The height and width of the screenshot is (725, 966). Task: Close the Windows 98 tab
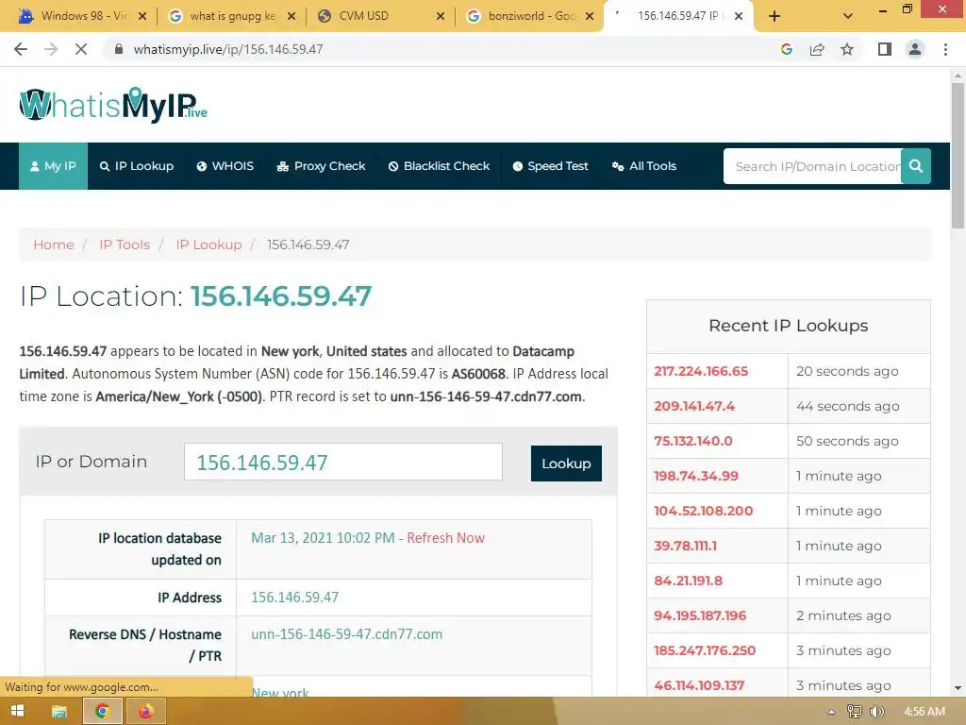(x=142, y=16)
